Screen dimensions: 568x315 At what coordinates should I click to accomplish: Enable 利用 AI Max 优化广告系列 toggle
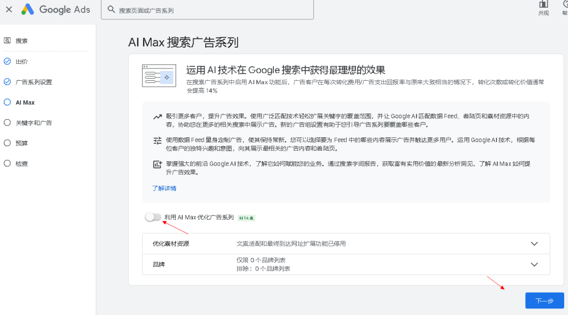coord(153,217)
